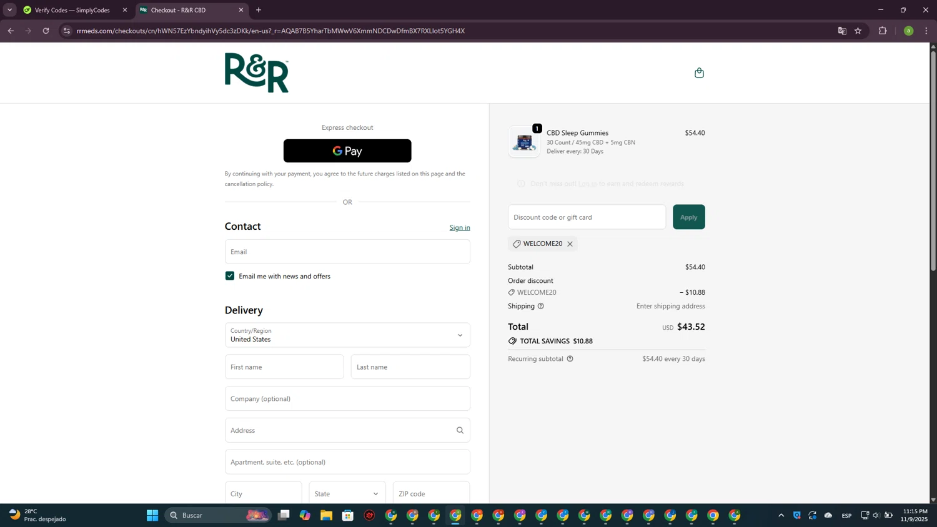Click the ESP language indicator
Image resolution: width=937 pixels, height=527 pixels.
tap(846, 515)
